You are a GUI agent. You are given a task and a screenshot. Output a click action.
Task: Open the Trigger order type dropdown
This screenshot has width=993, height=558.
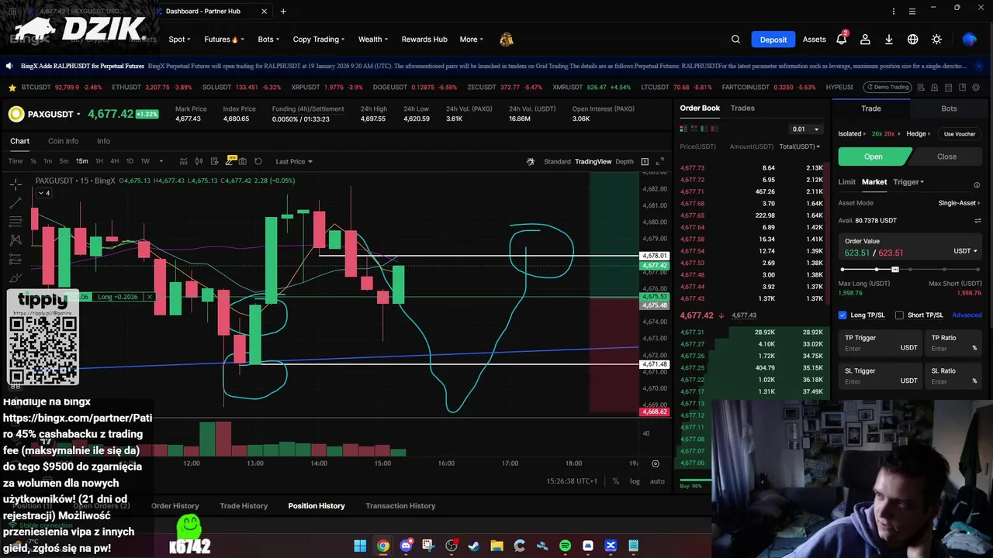click(x=908, y=182)
